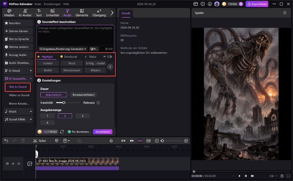The width and height of the screenshot is (293, 181).
Task: Click the sound effect description field
Action: [75, 35]
